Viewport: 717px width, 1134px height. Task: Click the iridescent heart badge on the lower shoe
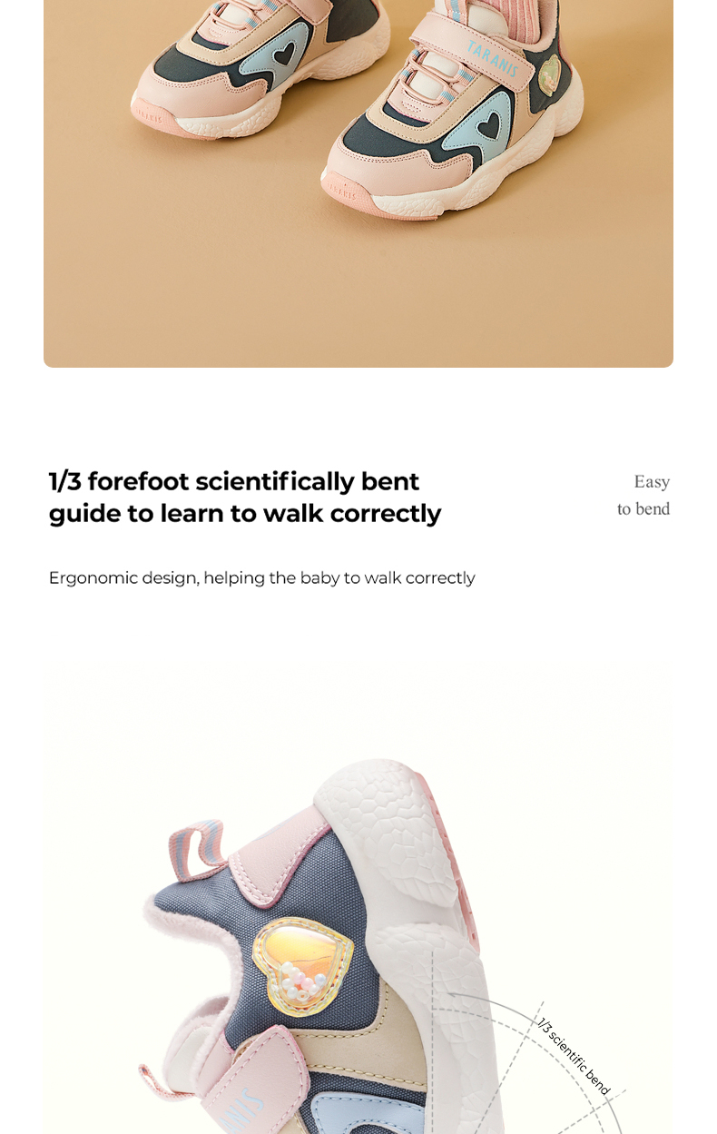302,965
